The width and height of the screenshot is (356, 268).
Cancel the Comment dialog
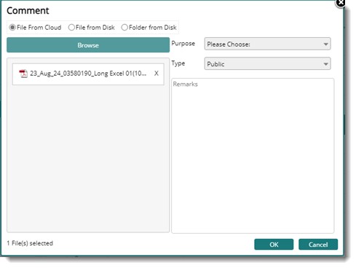pos(318,245)
